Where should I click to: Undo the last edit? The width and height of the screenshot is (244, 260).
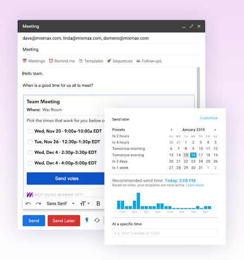pos(28,204)
